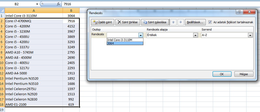Click cell with AMD A8 - 4500M
Image resolution: width=260 pixels, height=112 pixels.
[34, 58]
